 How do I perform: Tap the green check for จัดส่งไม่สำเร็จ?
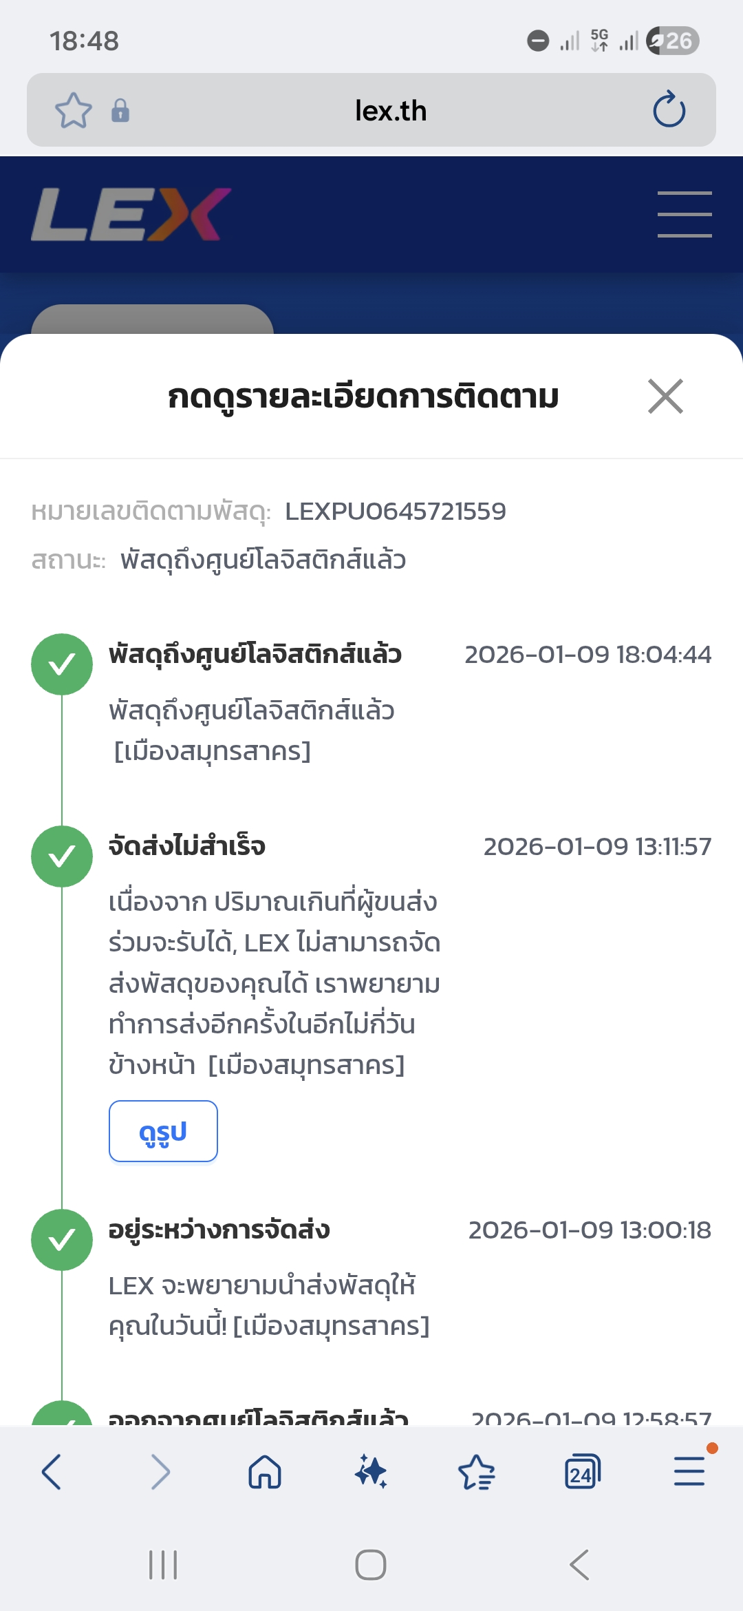(62, 856)
